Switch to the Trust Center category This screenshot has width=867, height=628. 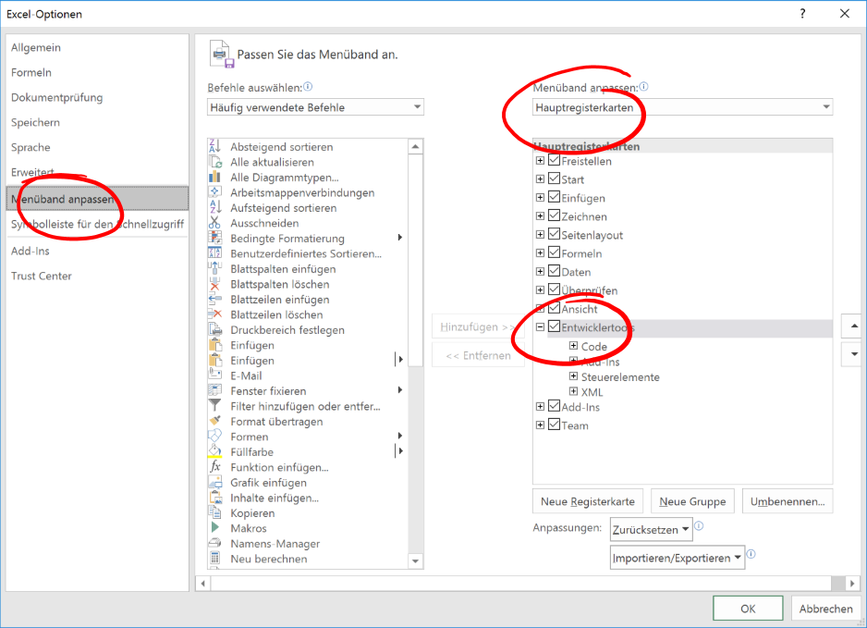[x=42, y=276]
